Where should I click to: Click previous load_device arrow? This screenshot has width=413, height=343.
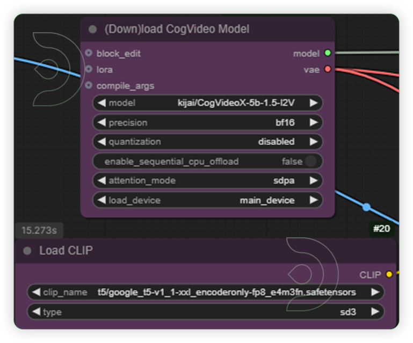pos(102,200)
